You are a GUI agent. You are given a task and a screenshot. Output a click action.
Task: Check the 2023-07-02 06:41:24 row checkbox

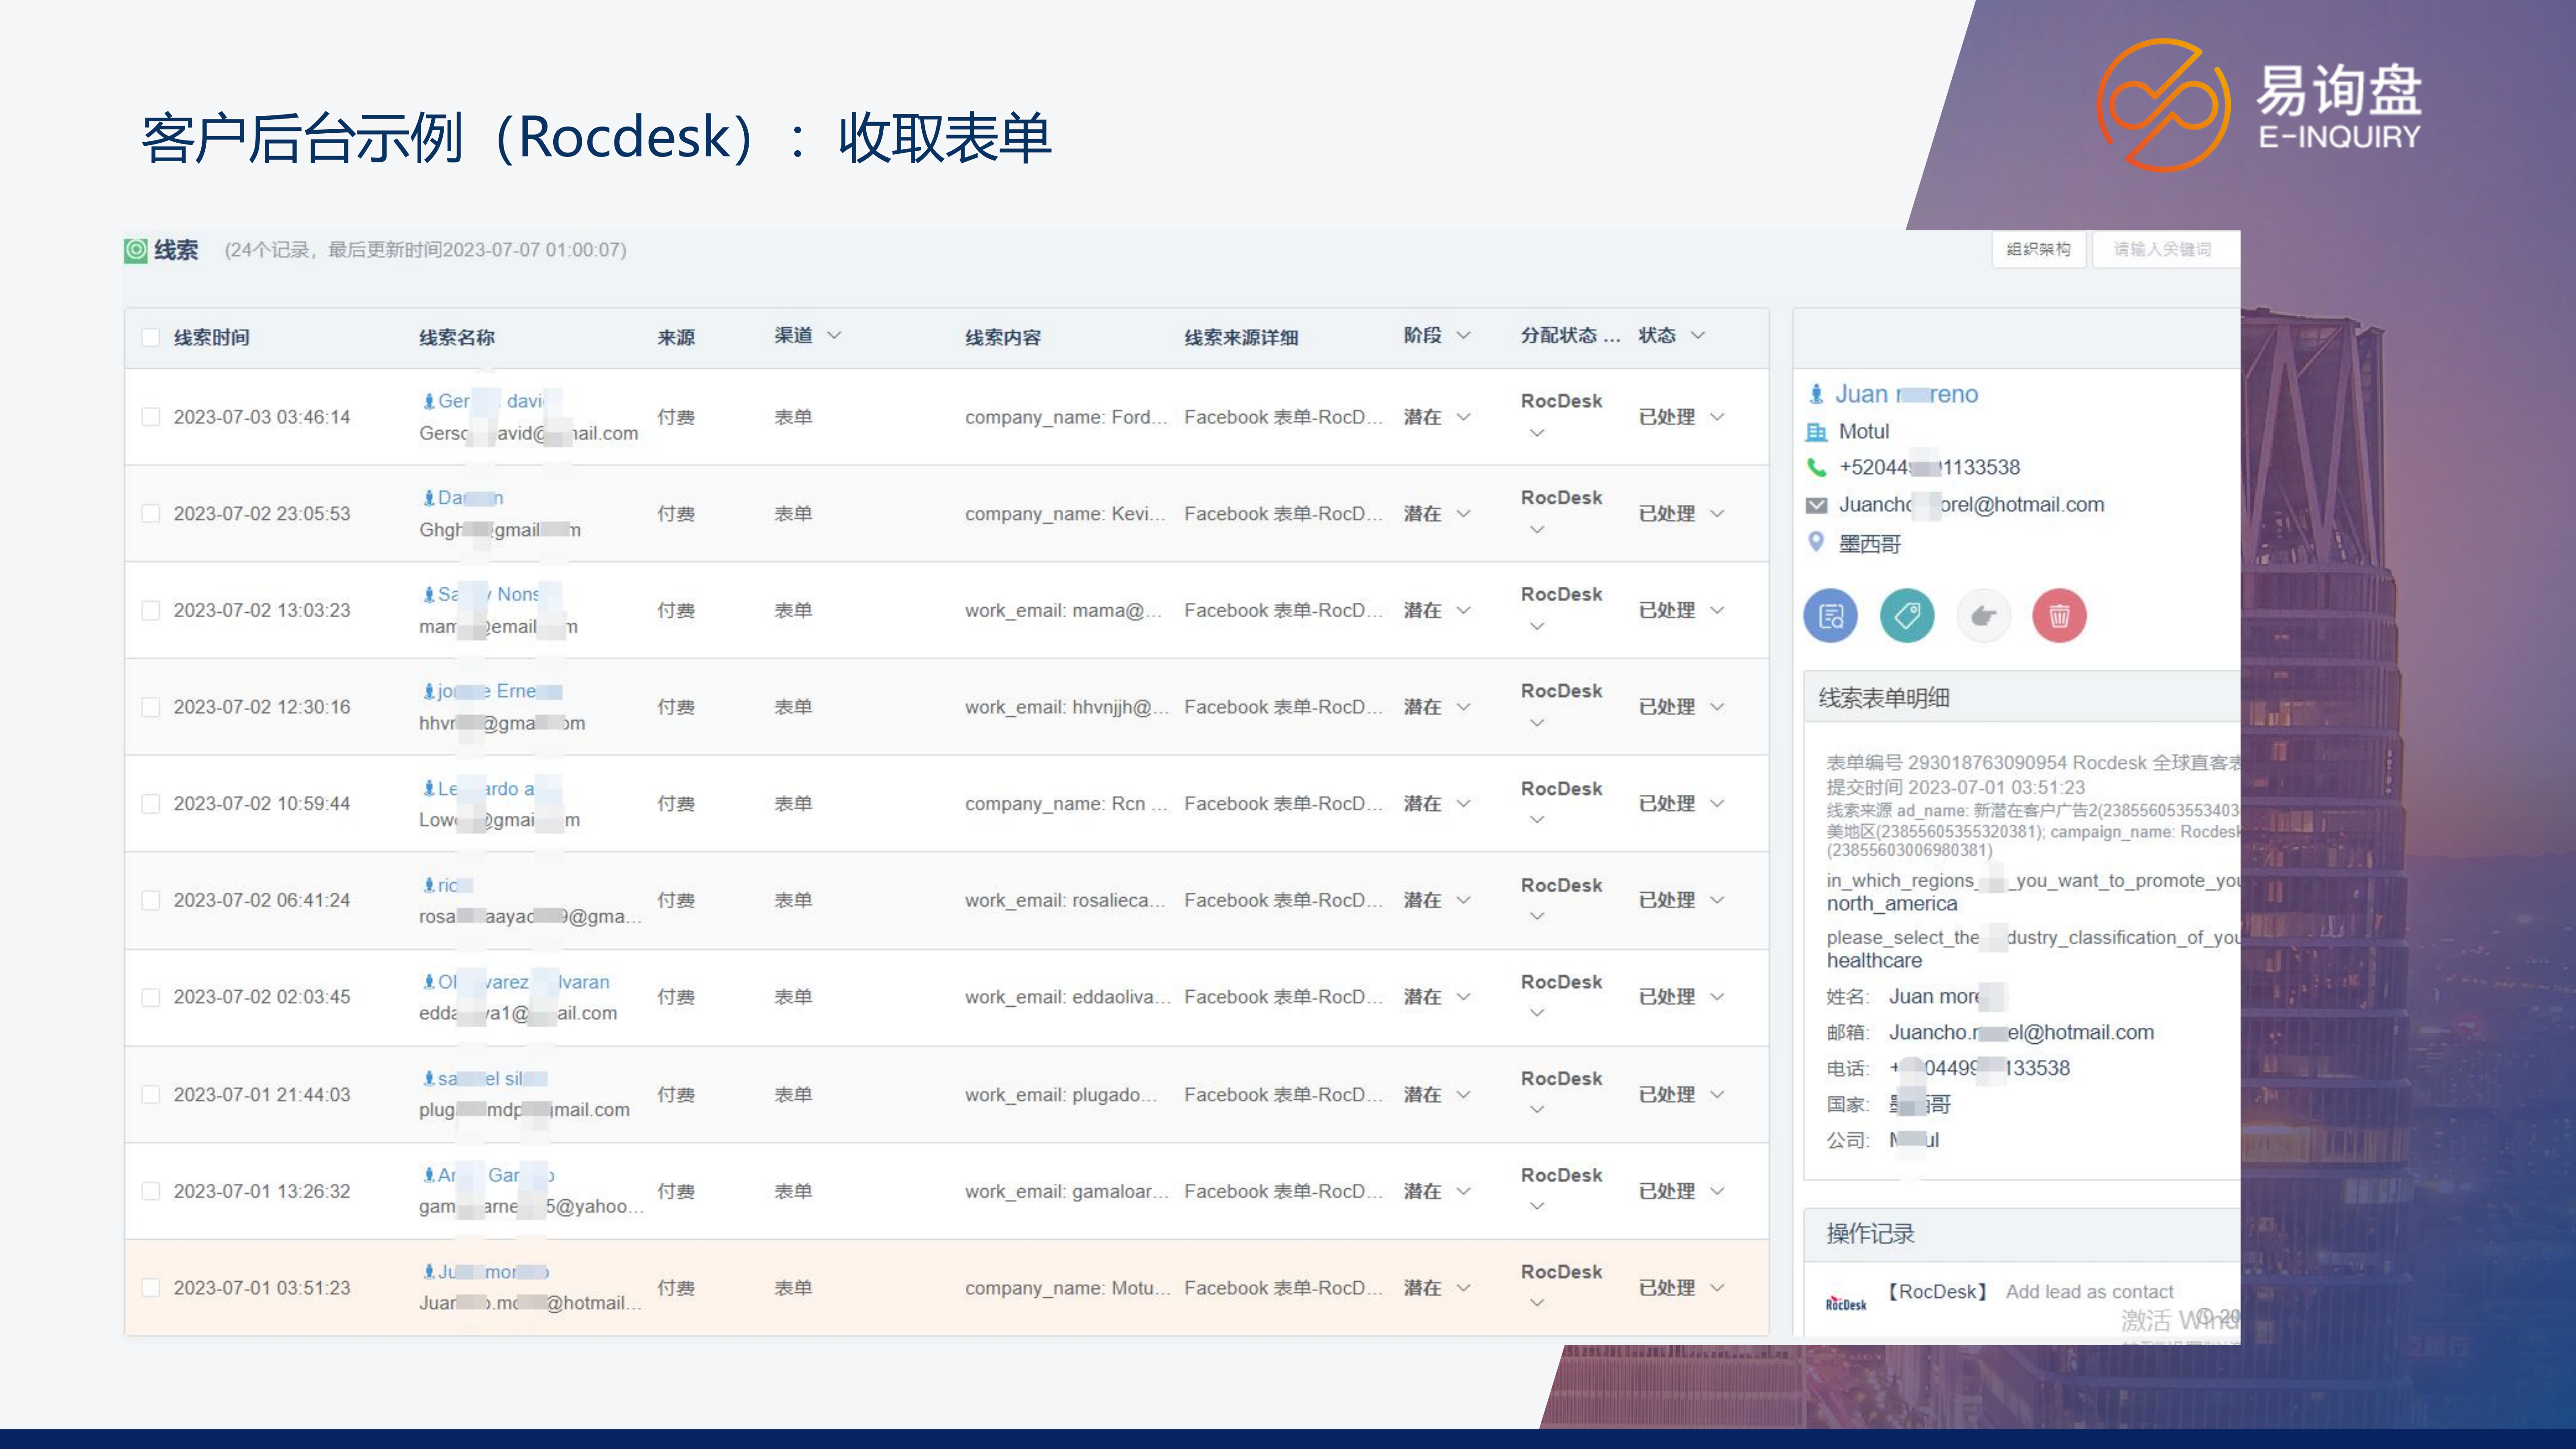[x=151, y=901]
